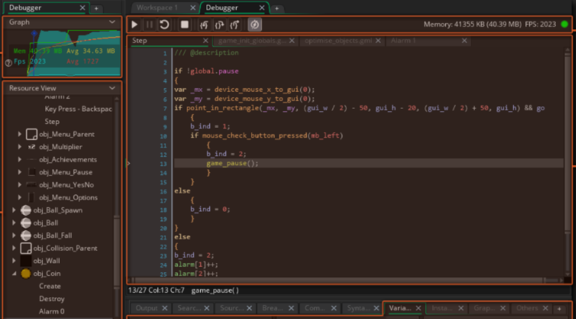
Task: Expand obj_Collision_Parent tree node
Action: pyautogui.click(x=14, y=248)
